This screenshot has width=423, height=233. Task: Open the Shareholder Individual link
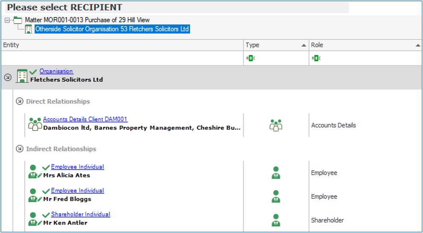[x=80, y=214]
